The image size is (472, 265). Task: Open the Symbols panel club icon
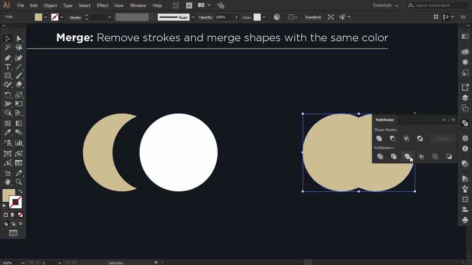coord(465,220)
